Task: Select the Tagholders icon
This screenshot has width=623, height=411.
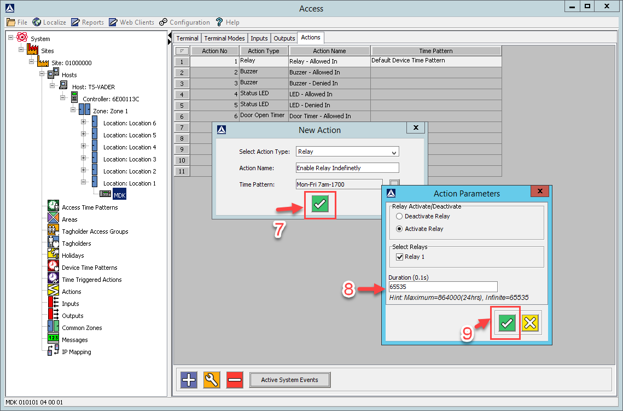Action: [53, 242]
